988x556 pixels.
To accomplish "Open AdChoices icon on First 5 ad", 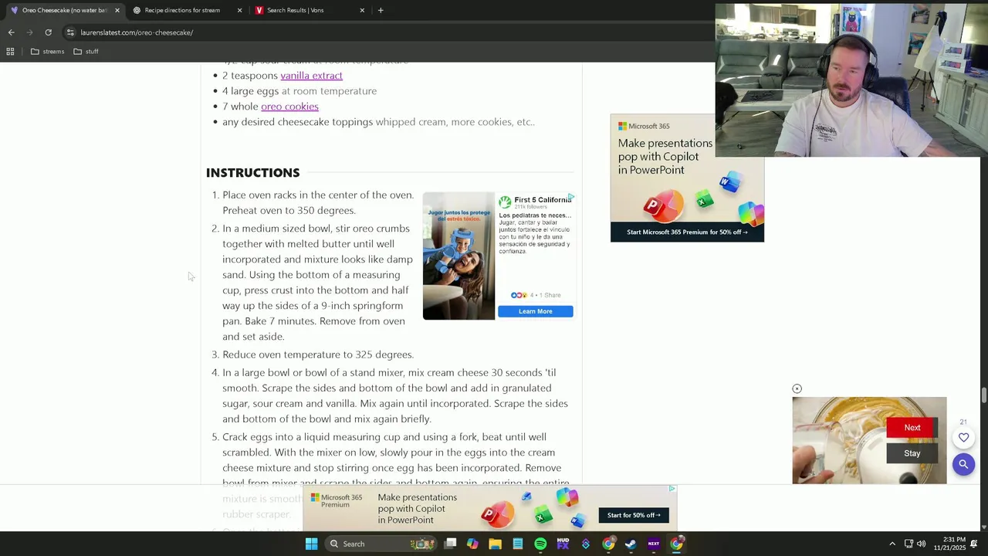I will click(x=570, y=198).
